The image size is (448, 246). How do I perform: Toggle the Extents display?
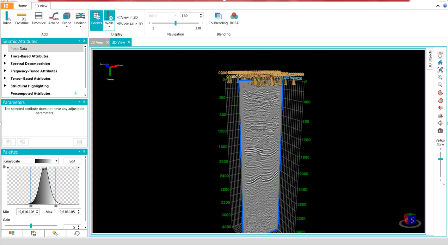[x=96, y=20]
